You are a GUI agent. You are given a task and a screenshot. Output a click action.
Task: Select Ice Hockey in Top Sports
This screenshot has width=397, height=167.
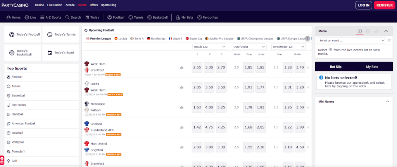[x=41, y=105]
